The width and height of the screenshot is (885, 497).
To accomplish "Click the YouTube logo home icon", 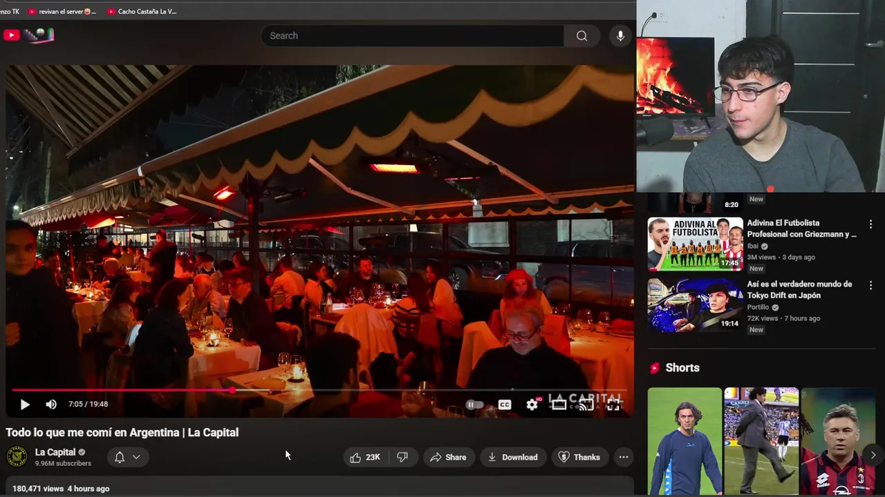I will point(11,35).
